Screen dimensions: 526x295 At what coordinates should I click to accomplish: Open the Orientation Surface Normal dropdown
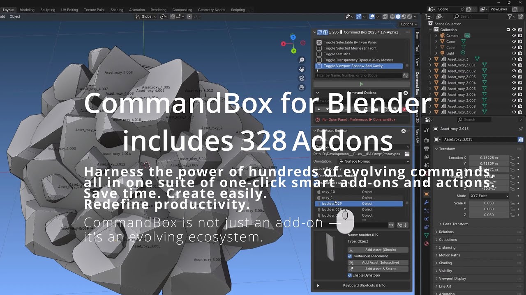point(374,161)
